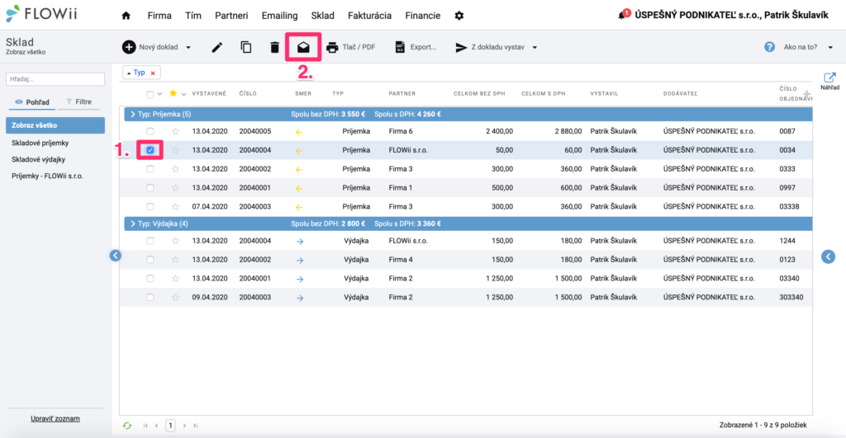846x438 pixels.
Task: Click the edit pencil icon
Action: 217,47
